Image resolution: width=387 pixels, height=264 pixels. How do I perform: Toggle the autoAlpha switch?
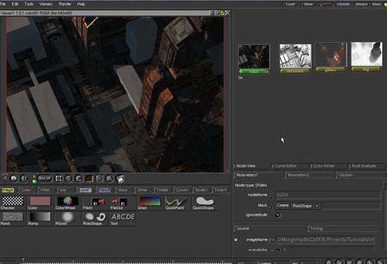[x=278, y=250]
